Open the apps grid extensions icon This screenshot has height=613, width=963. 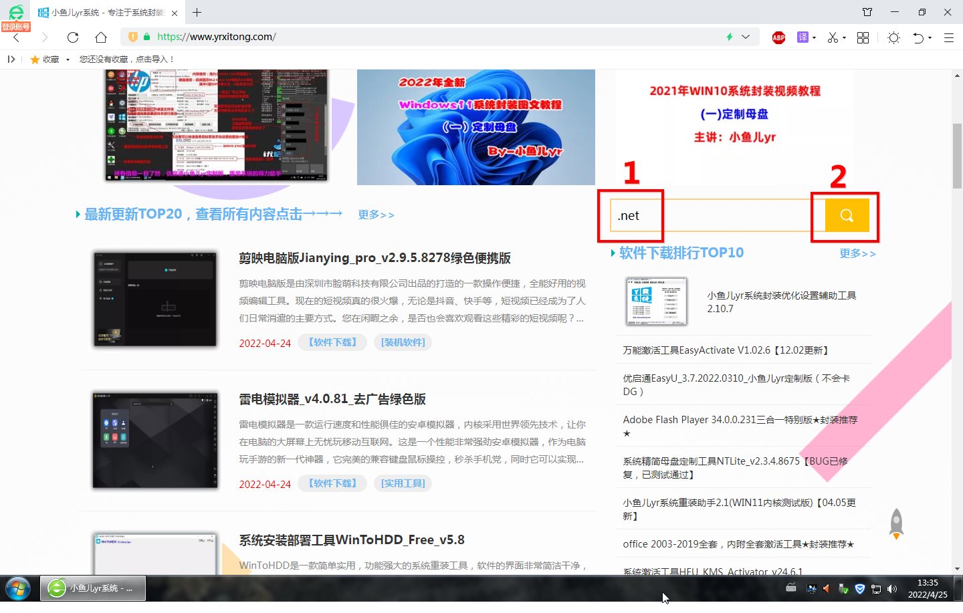(863, 37)
